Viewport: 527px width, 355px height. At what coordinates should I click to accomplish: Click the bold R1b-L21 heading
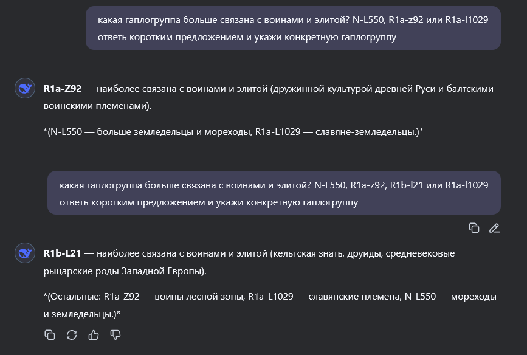[63, 253]
